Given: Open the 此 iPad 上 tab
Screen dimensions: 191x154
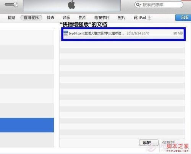Looking at the screenshot, I should tap(142, 18).
